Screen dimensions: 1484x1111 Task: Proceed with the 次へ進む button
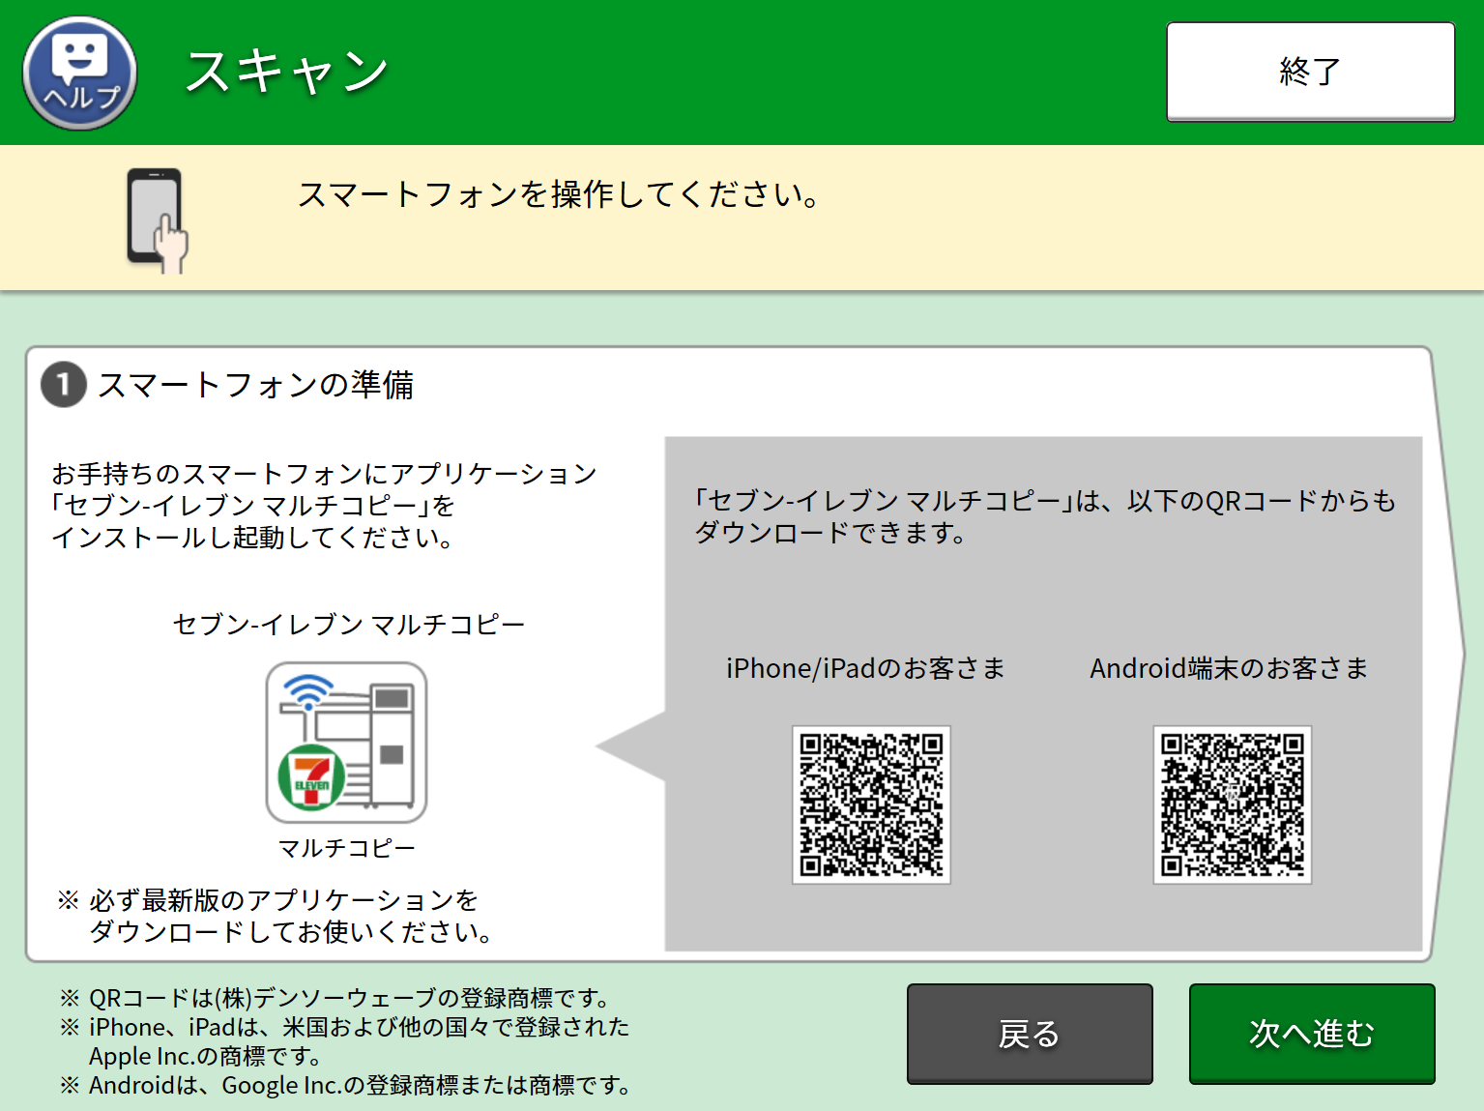(x=1311, y=1034)
